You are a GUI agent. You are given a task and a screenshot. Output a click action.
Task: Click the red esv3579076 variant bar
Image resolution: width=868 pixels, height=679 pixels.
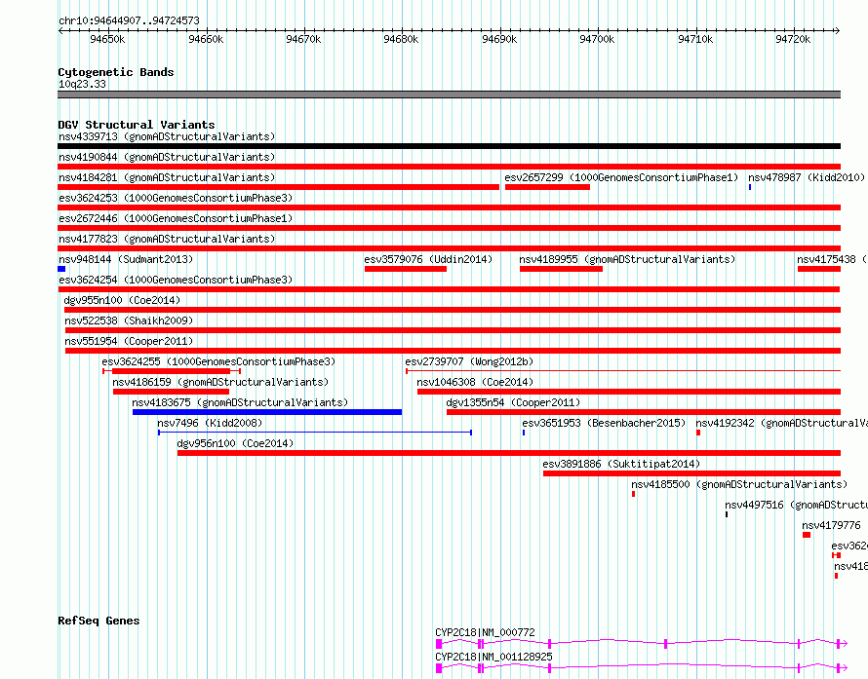[406, 269]
